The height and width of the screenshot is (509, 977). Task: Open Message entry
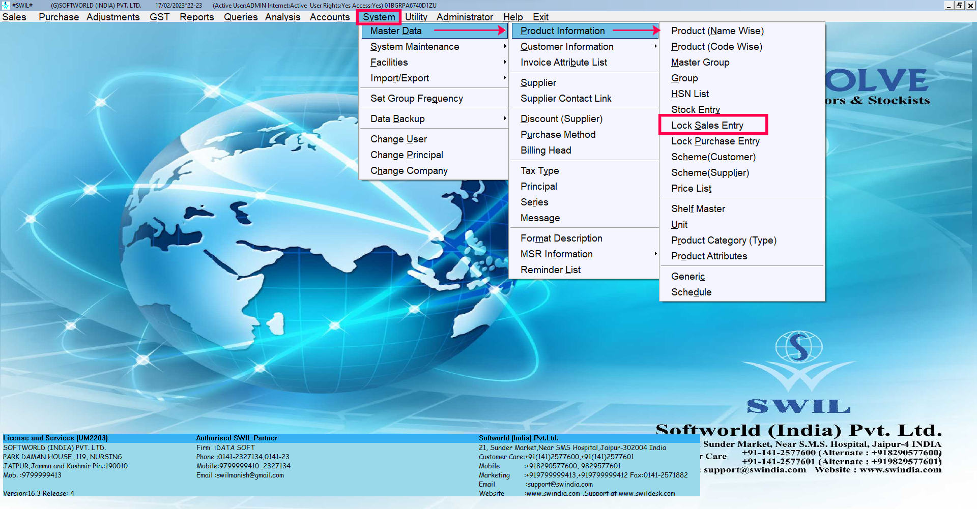pos(585,218)
